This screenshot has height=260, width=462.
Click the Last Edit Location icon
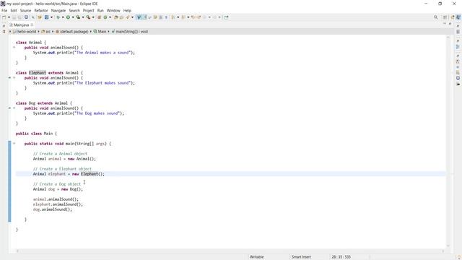[193, 17]
